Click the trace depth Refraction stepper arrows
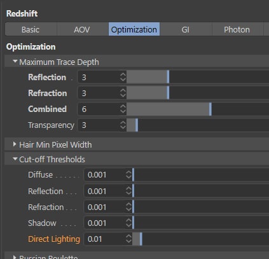Image resolution: width=269 pixels, height=259 pixels. [x=123, y=93]
